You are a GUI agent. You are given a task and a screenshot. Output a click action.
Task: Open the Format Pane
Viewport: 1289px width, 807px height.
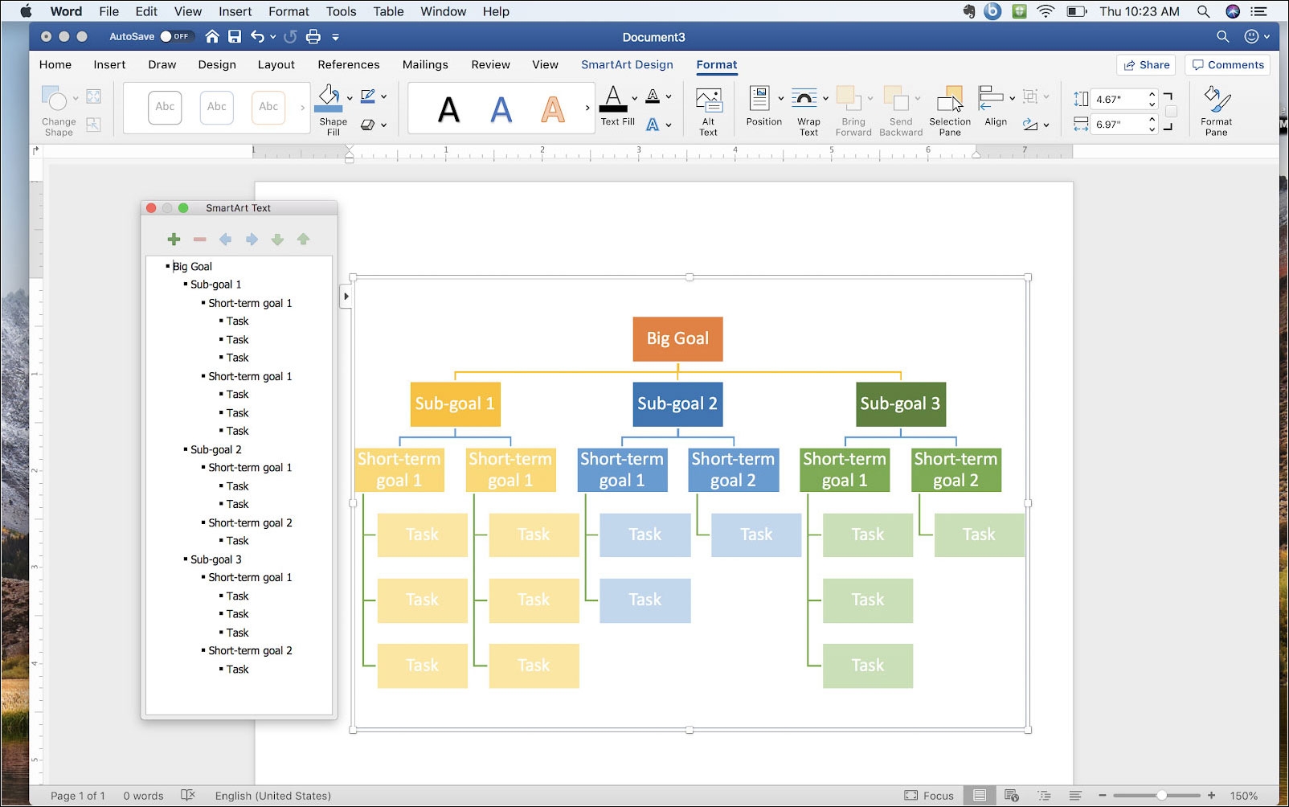coord(1216,110)
